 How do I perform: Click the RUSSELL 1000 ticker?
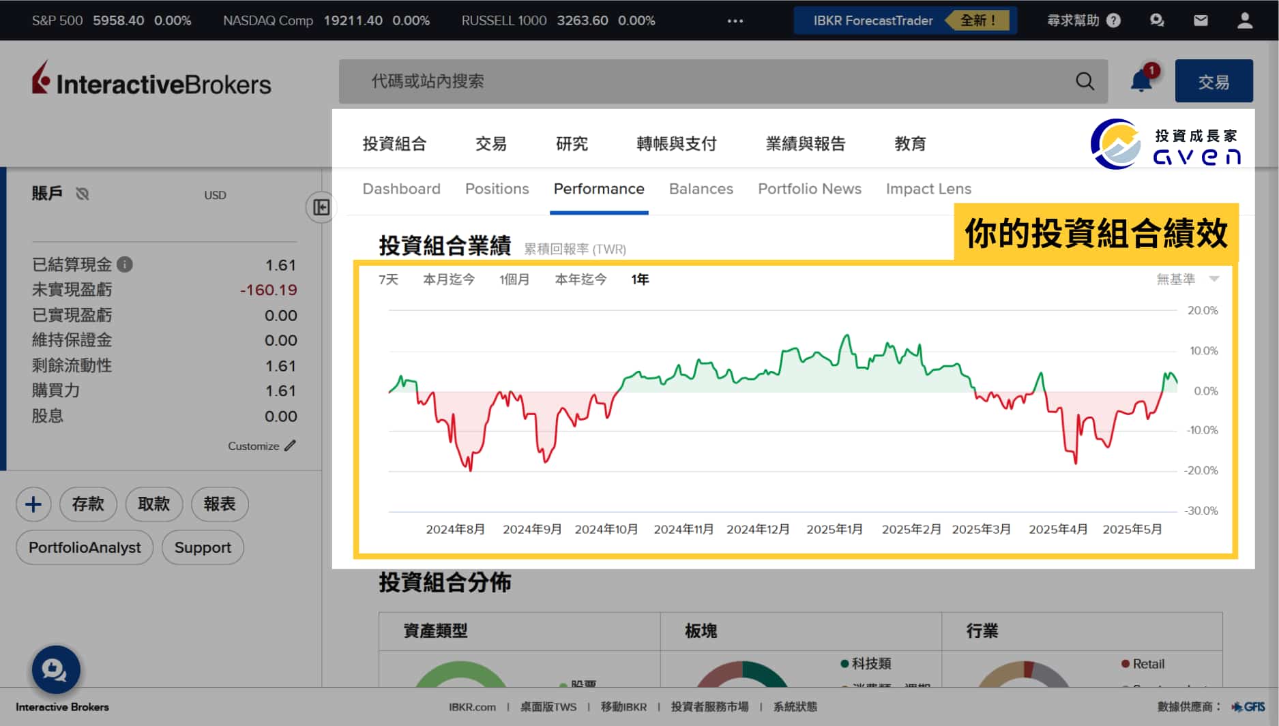(558, 20)
